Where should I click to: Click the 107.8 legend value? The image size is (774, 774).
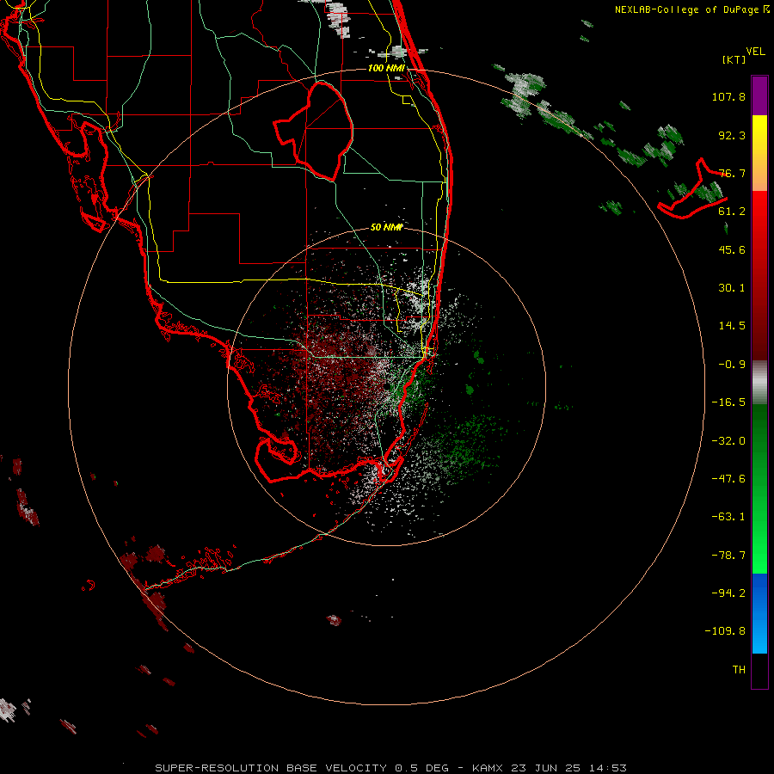728,96
